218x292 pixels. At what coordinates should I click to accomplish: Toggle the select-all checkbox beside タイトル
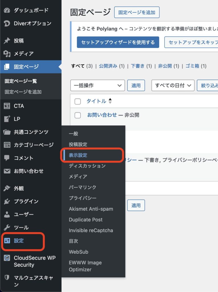click(78, 101)
